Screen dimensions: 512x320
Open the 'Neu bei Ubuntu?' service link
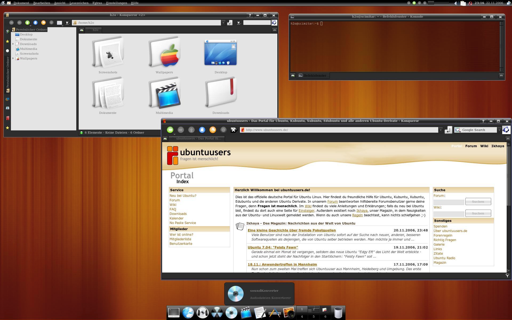coord(183,196)
